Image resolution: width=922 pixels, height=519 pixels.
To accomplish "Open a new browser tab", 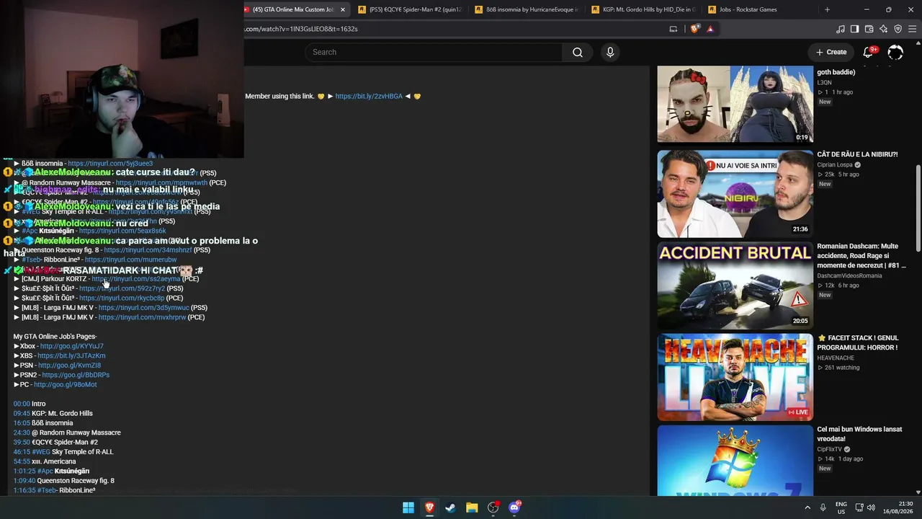I will coord(827,9).
